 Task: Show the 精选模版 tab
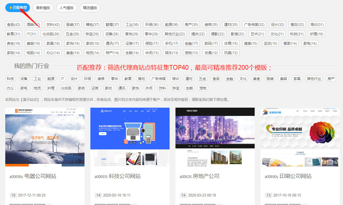pyautogui.click(x=90, y=8)
